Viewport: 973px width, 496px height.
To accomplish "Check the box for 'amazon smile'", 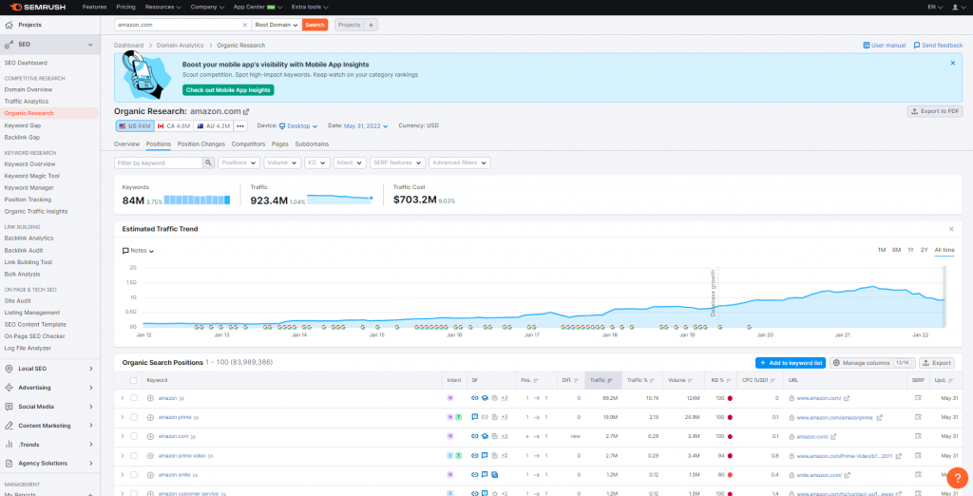I will (x=133, y=475).
